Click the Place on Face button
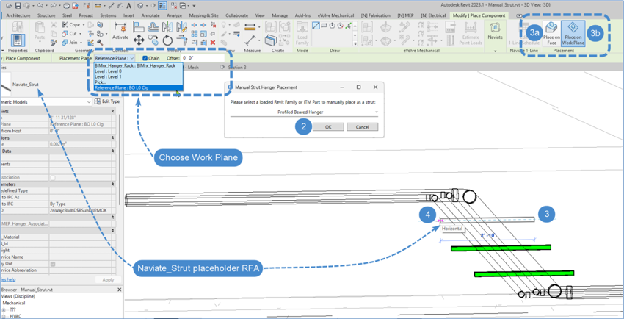Screen dimensions: 624x319 click(551, 32)
